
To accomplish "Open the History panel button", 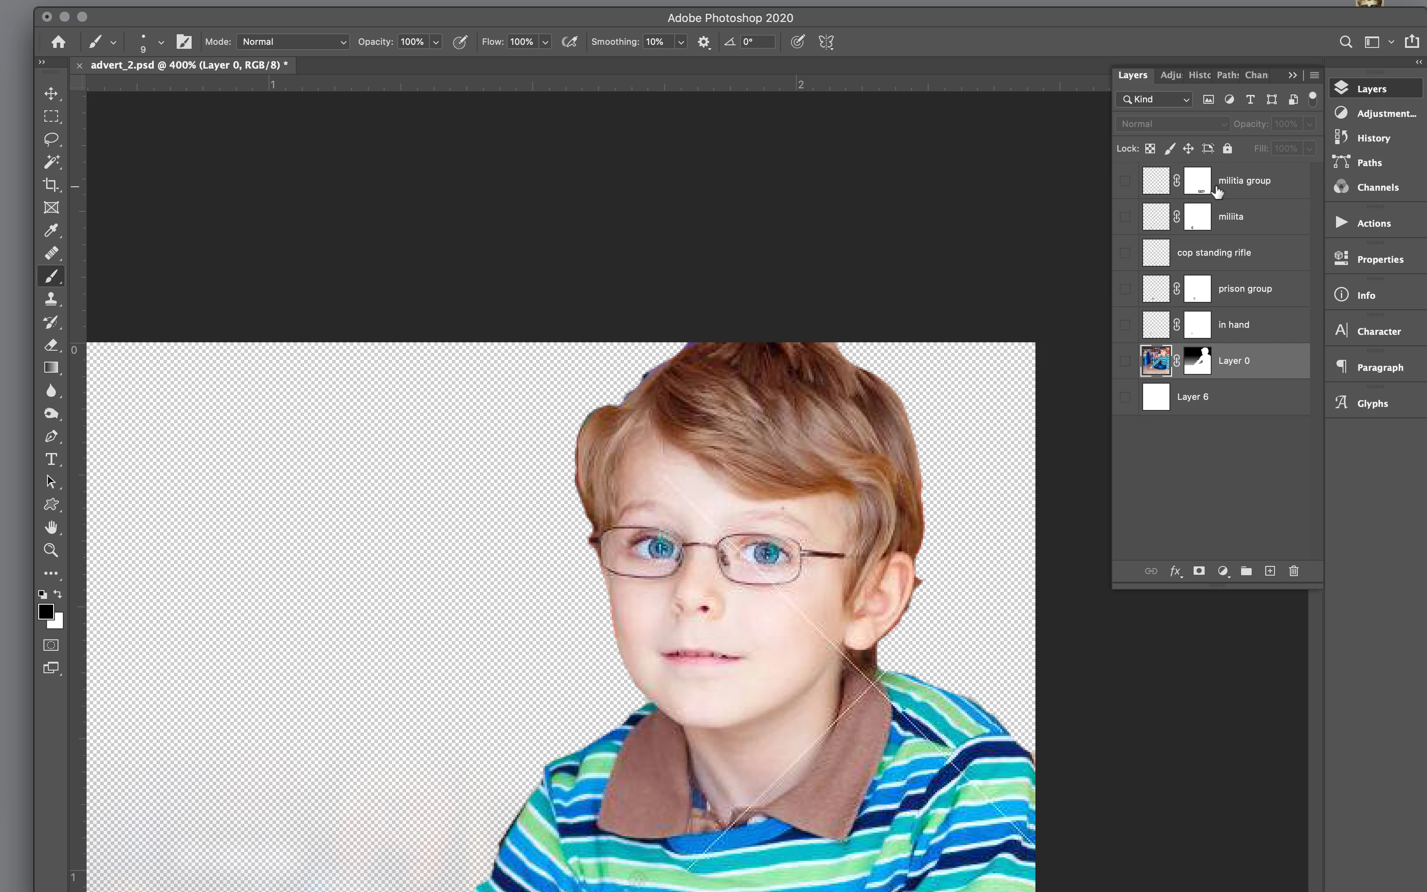I will pos(1373,138).
